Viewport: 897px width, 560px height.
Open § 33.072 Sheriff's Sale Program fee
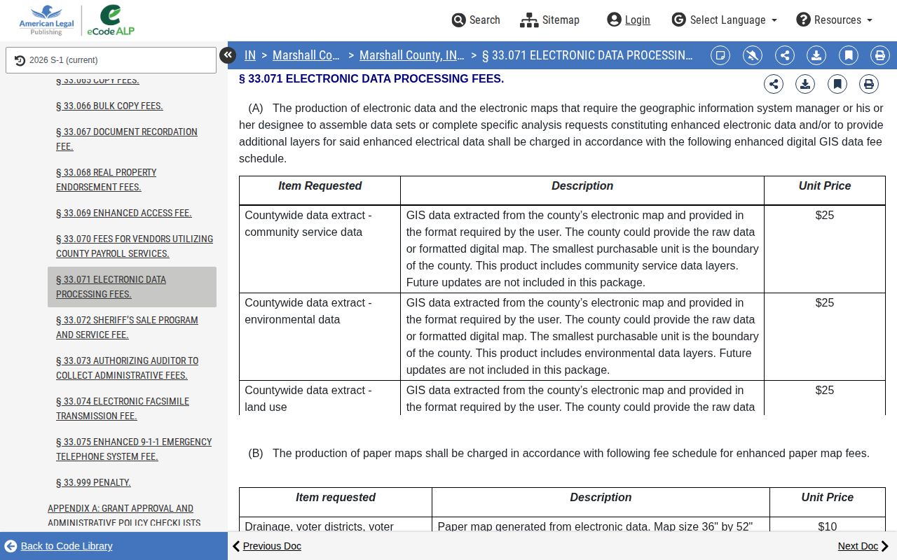127,328
